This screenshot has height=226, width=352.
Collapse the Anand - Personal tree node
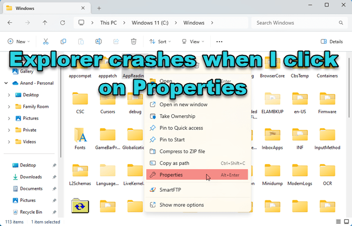tap(6, 83)
